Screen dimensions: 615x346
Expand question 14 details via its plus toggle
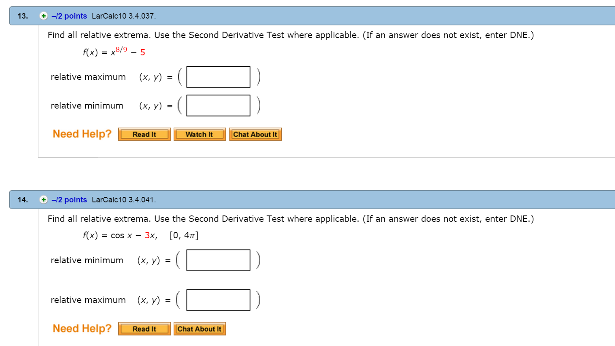coord(43,199)
